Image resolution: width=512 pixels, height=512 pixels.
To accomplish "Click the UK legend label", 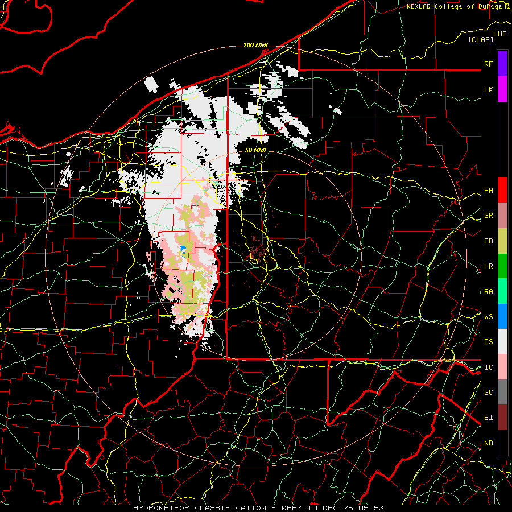I will pyautogui.click(x=489, y=89).
